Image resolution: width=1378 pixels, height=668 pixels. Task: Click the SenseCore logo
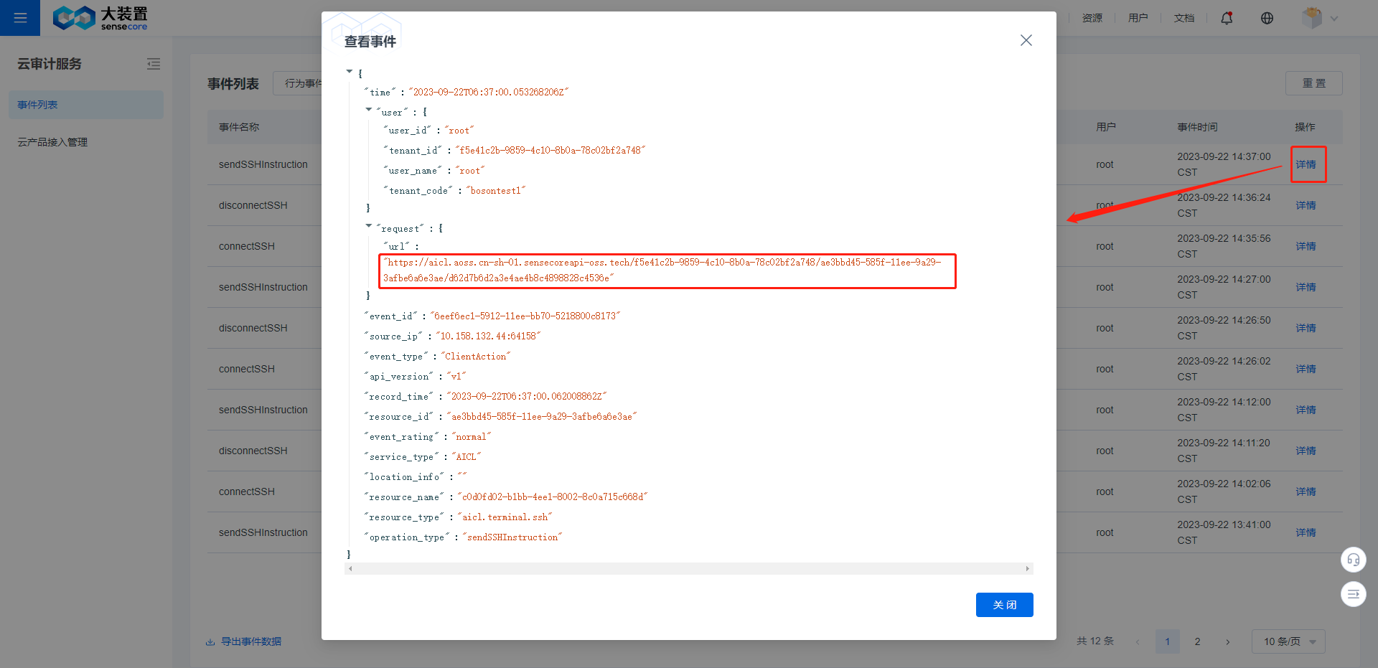(x=100, y=18)
